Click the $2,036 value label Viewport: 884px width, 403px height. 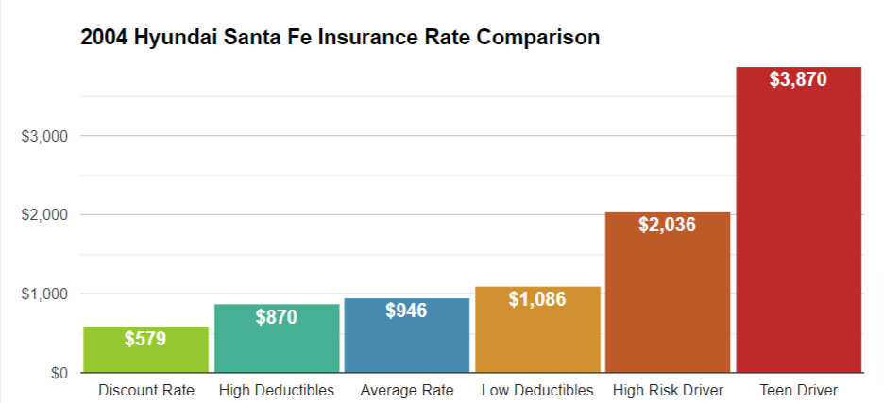[668, 225]
